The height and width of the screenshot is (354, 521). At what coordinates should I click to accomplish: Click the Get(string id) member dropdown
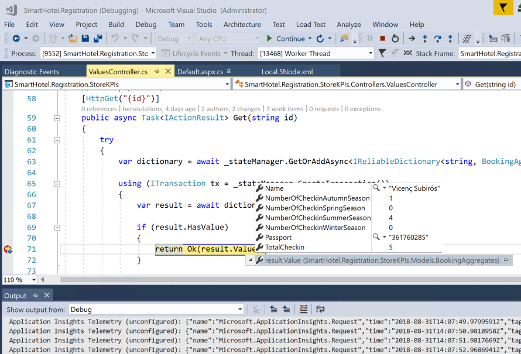492,84
